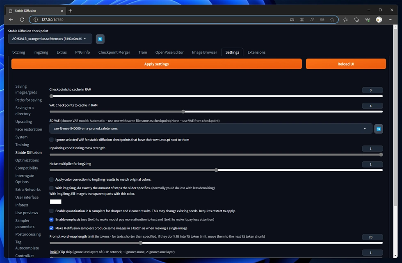Open the Optimizations settings section

(x=27, y=160)
